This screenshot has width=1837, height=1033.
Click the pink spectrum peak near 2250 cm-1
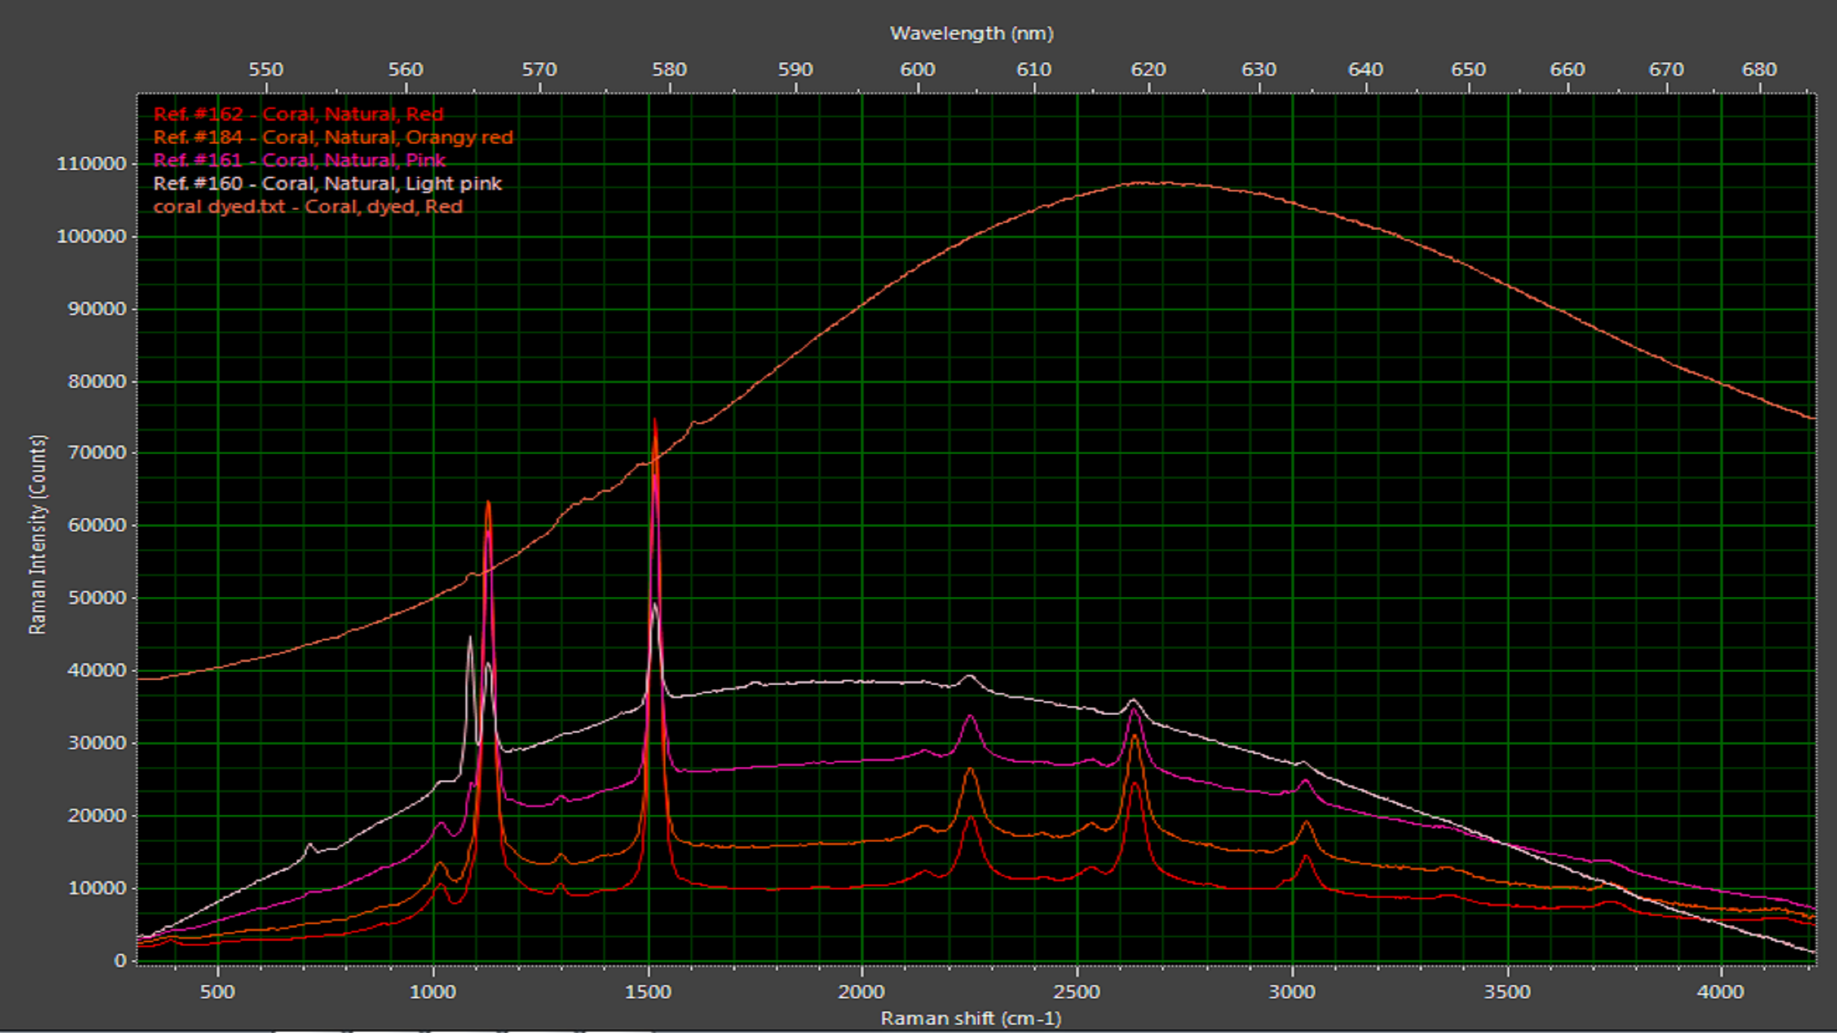point(970,717)
